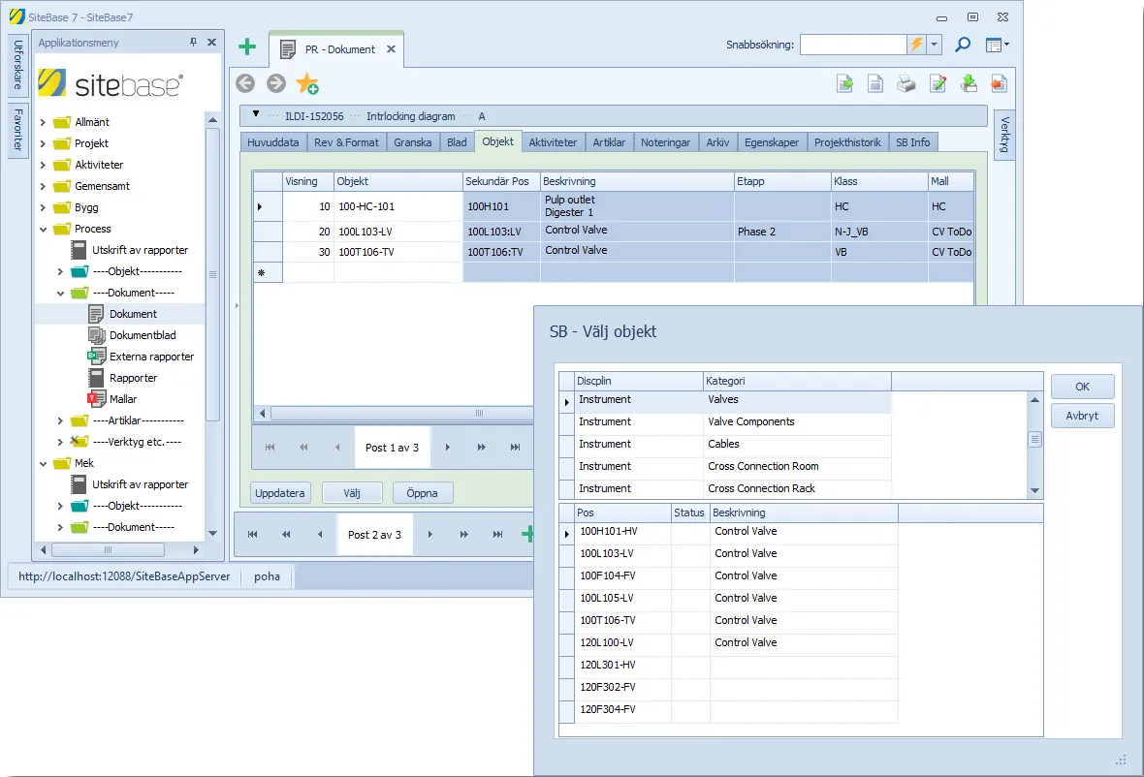The image size is (1144, 777).
Task: Click the add-to-favorites star icon
Action: pos(307,84)
